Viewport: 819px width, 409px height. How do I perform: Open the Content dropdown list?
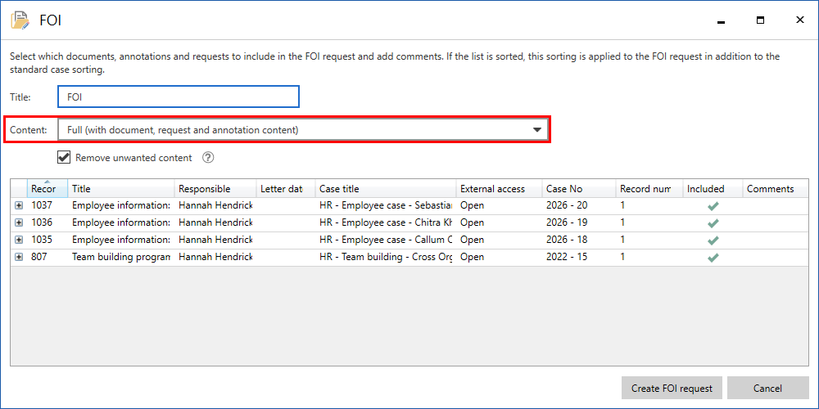pos(303,130)
